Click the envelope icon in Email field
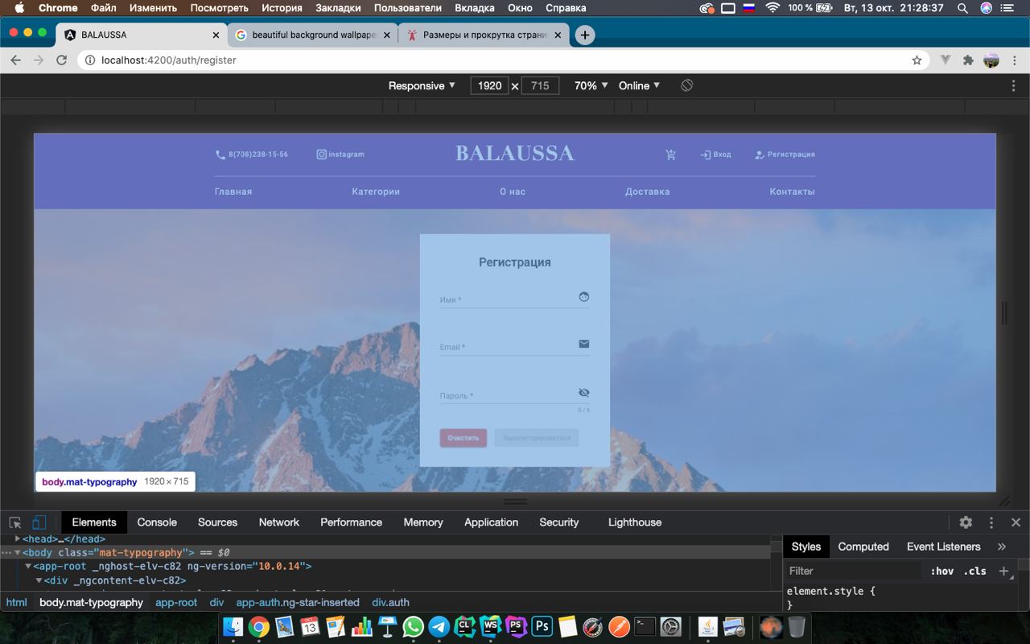This screenshot has height=644, width=1030. (584, 344)
